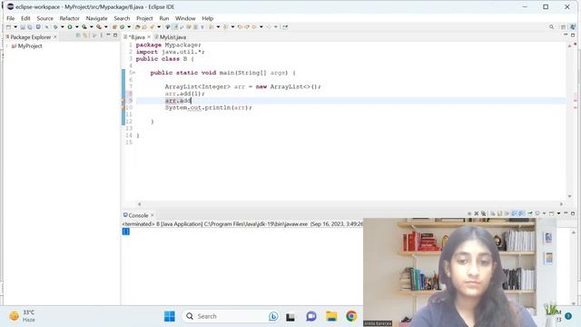581x327 pixels.
Task: Close the Package Explorer view
Action: [54, 37]
